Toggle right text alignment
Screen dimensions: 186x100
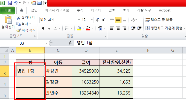pos(124,28)
